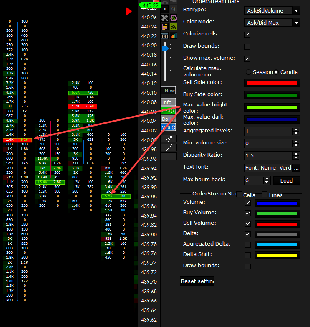Open the green RSS feed icon
The image size is (310, 327).
174,27
